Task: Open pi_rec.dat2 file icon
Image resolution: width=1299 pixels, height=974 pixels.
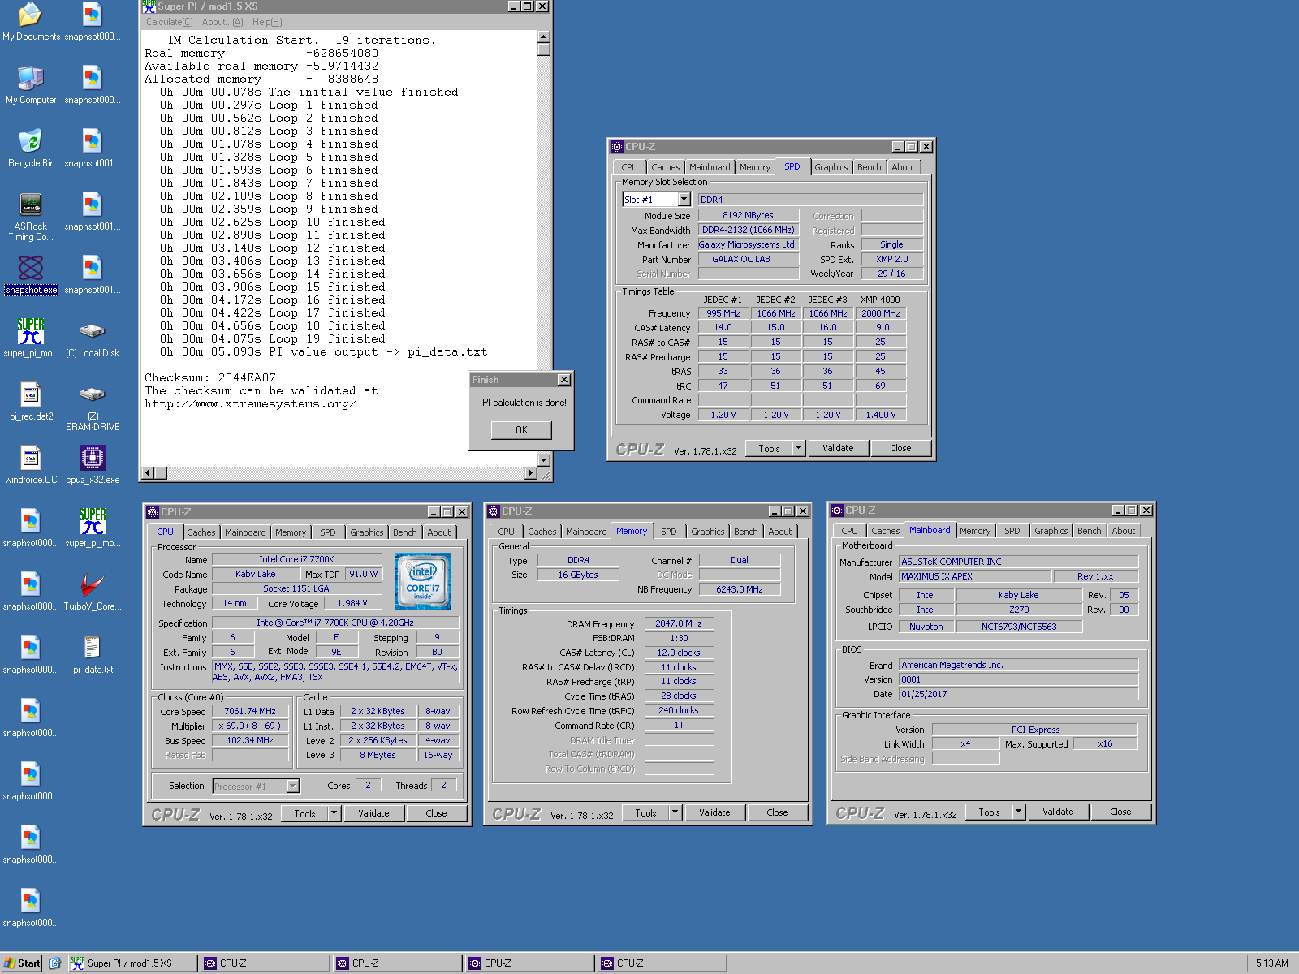Action: click(31, 402)
